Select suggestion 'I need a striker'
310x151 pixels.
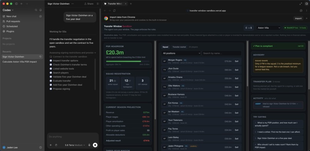(x=278, y=132)
